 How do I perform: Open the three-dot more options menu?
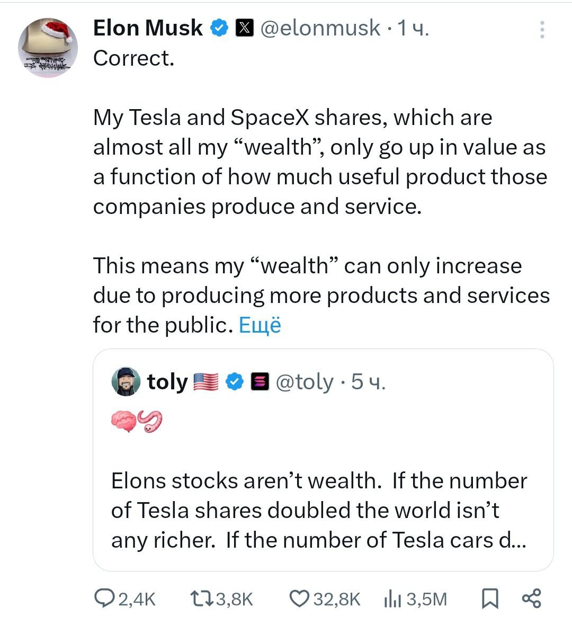[542, 30]
